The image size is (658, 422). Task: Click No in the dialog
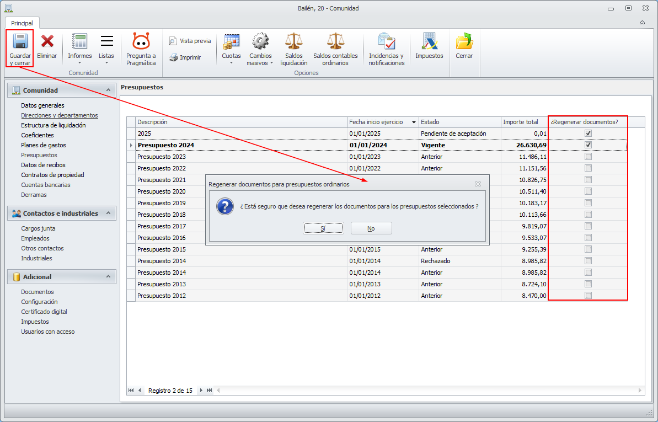[371, 228]
